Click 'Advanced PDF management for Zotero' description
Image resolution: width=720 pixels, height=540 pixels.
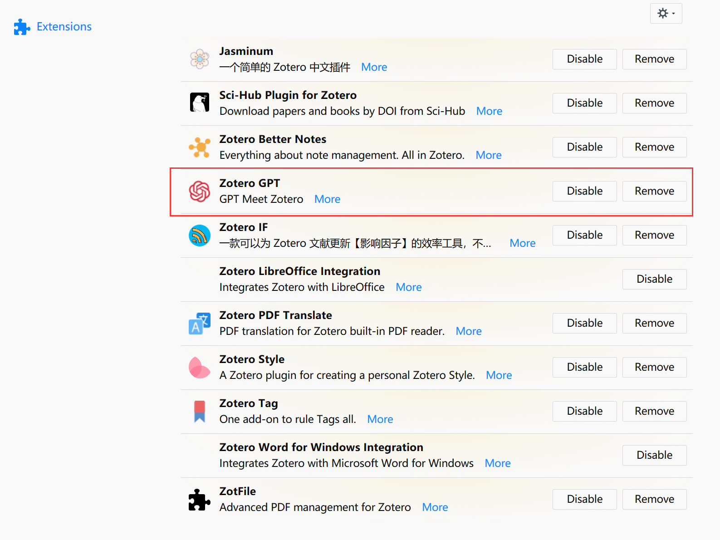click(315, 507)
